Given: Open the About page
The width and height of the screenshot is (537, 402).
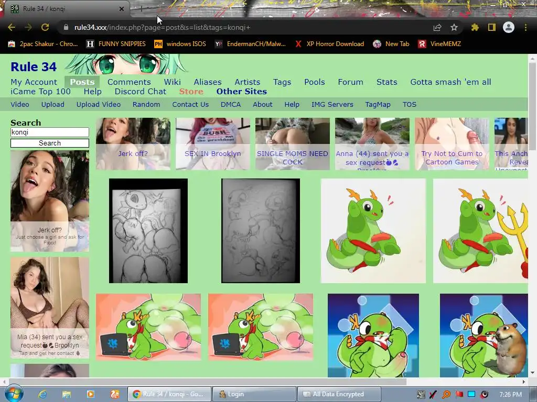Looking at the screenshot, I should [x=262, y=105].
